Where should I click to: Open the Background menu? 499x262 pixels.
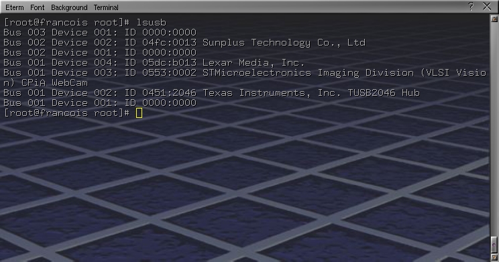(69, 7)
